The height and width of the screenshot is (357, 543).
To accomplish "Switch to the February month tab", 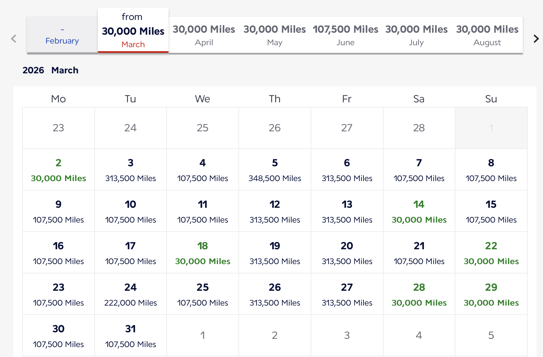I will (x=62, y=35).
